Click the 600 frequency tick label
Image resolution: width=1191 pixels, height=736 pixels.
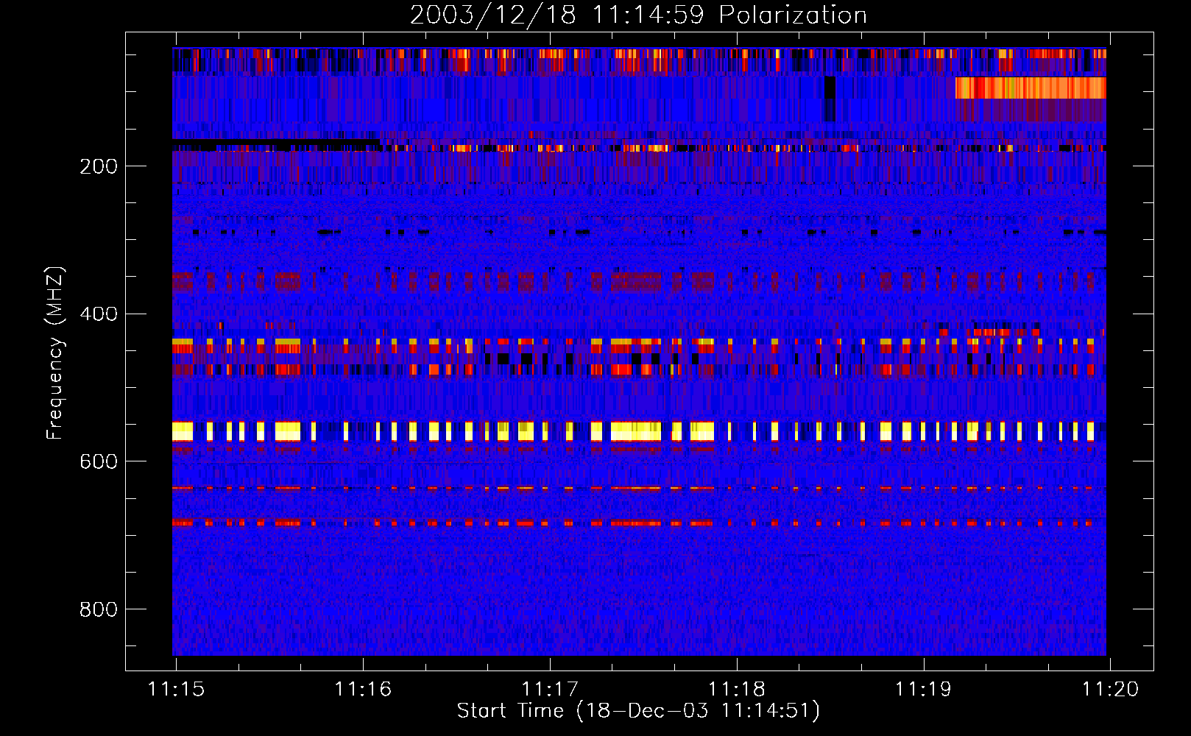pos(99,461)
